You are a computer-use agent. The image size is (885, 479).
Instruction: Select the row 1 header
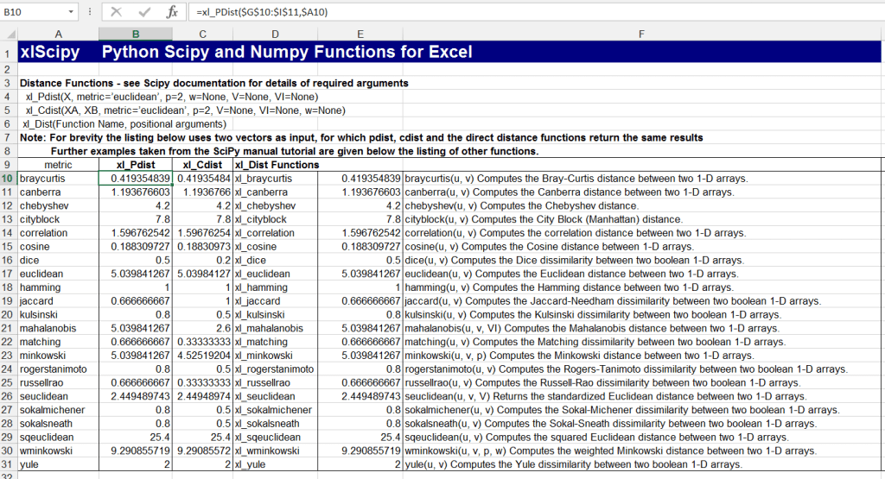pos(8,52)
